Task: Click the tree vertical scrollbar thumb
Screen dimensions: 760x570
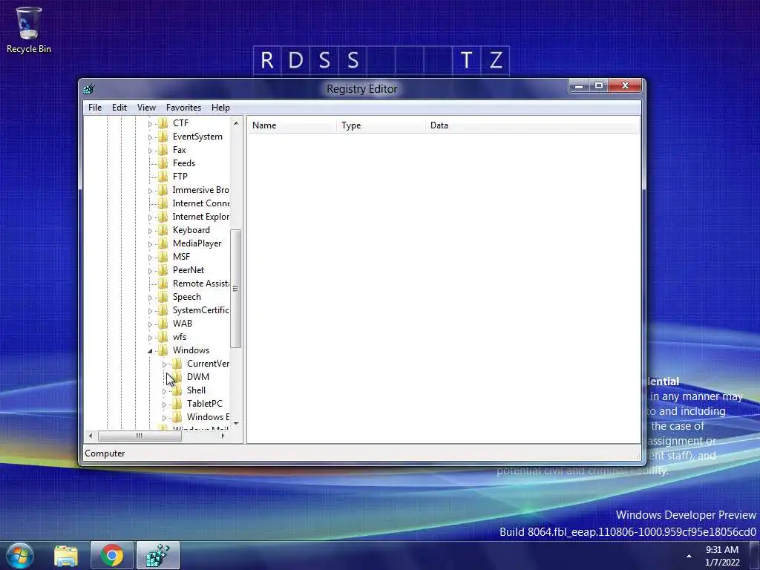Action: 236,289
